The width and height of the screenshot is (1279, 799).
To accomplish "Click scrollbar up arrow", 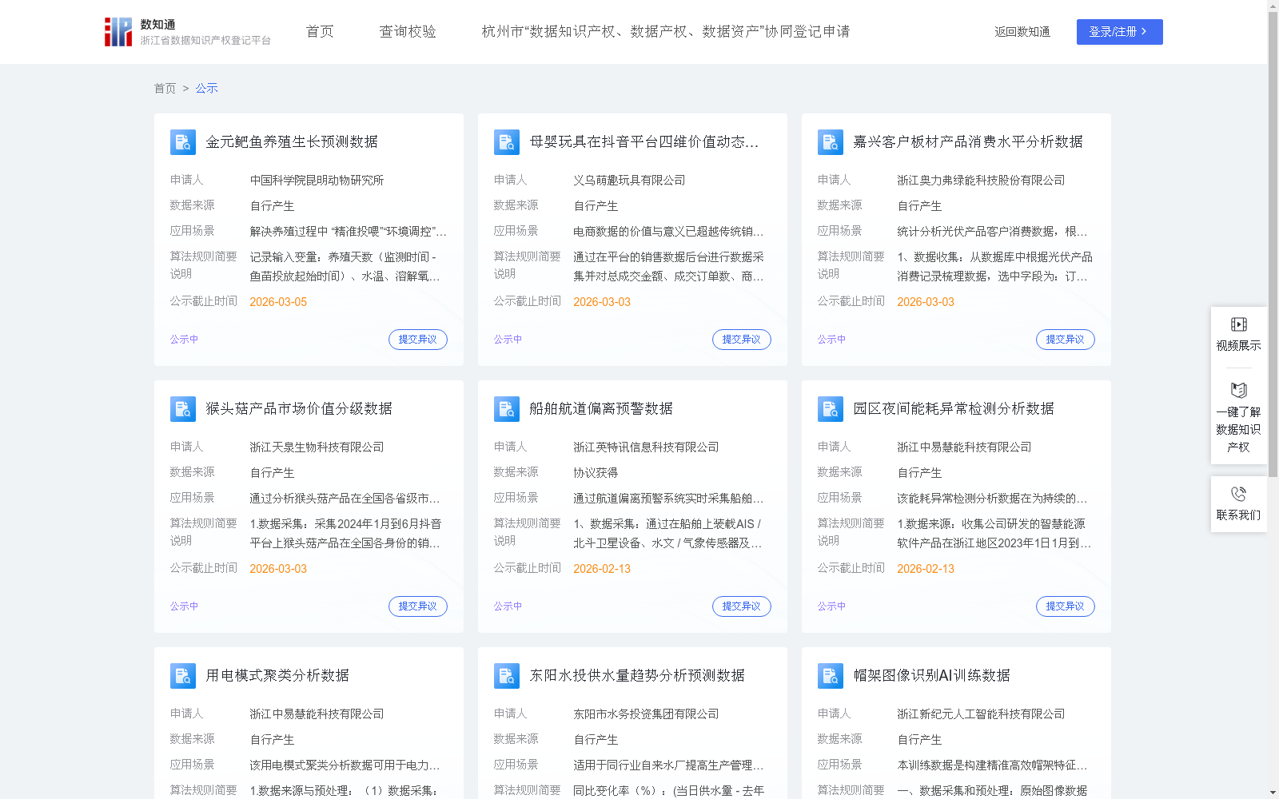I will pyautogui.click(x=1273, y=6).
